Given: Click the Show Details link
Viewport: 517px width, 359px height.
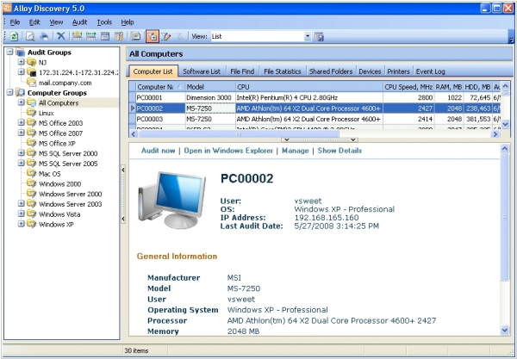Looking at the screenshot, I should (339, 151).
